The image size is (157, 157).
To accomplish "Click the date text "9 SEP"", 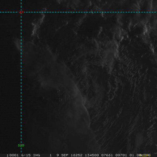I will coord(63,155).
